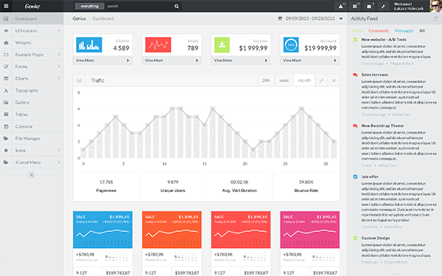Open Widgets in the sidebar
This screenshot has height=276, width=442.
pos(32,43)
